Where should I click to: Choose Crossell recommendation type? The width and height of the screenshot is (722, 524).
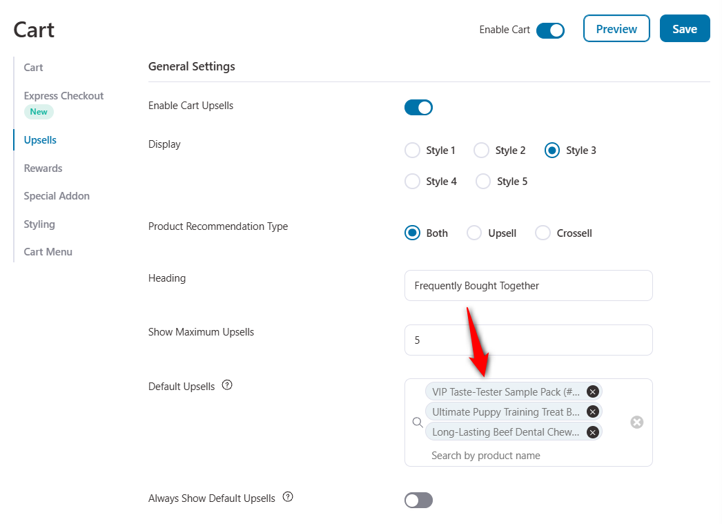tap(543, 233)
